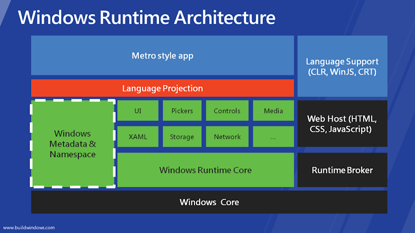Click the Windows Runtime Core block
The image size is (415, 233).
(x=205, y=170)
